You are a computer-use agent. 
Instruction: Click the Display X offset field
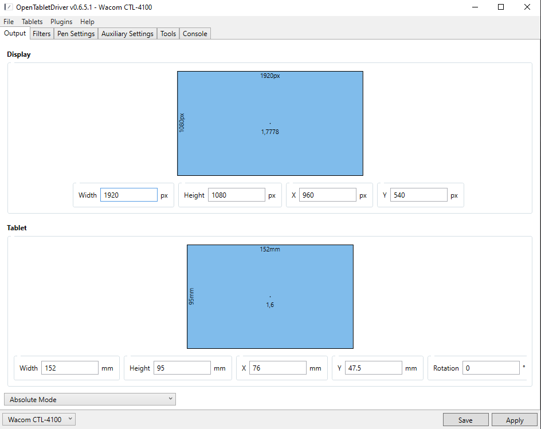click(x=327, y=195)
